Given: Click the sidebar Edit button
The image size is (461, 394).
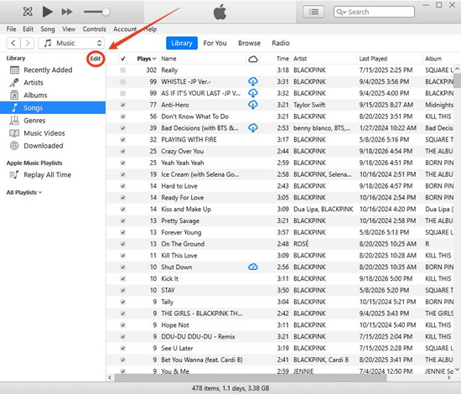Looking at the screenshot, I should [96, 59].
